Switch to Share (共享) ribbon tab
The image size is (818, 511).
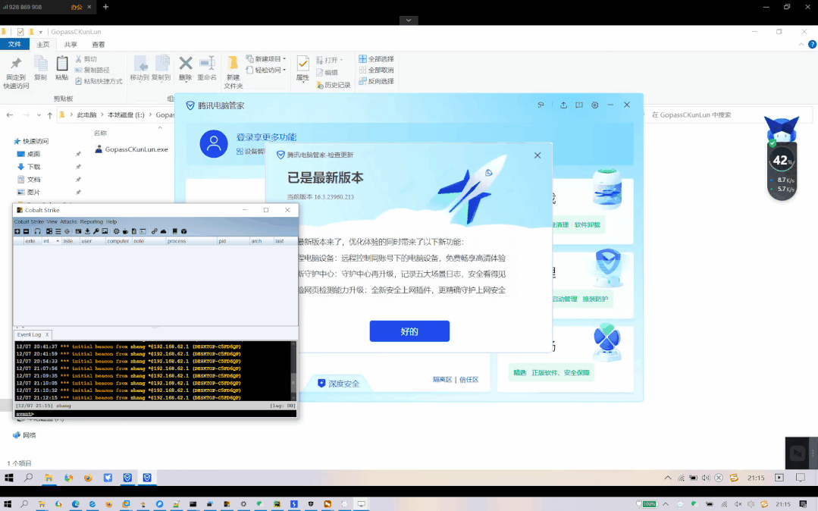pos(71,45)
